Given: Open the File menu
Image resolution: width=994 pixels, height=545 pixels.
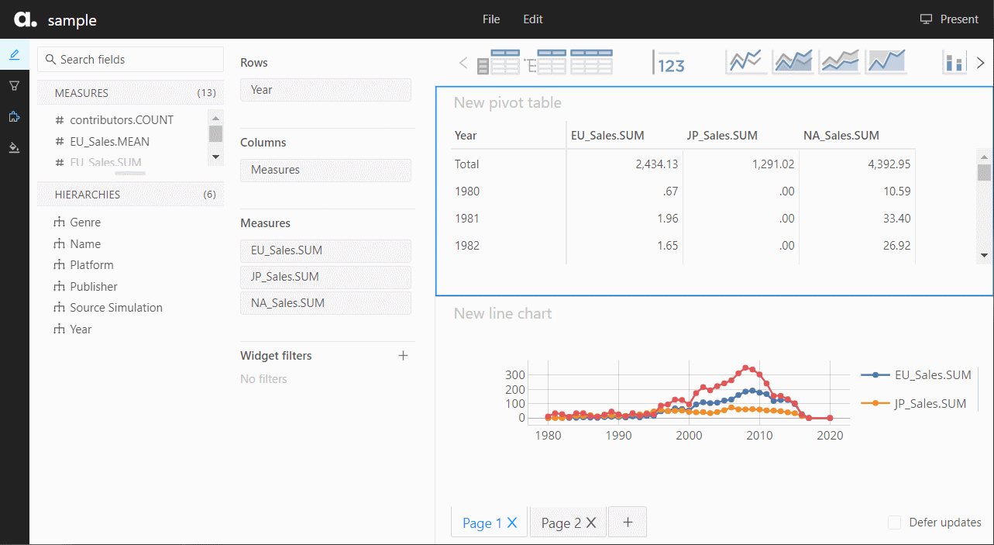Looking at the screenshot, I should click(x=491, y=19).
